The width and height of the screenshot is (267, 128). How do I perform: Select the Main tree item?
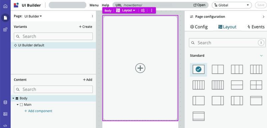[x=27, y=105]
